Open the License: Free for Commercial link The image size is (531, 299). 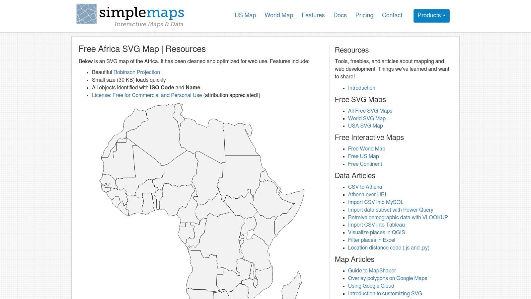[x=147, y=95]
